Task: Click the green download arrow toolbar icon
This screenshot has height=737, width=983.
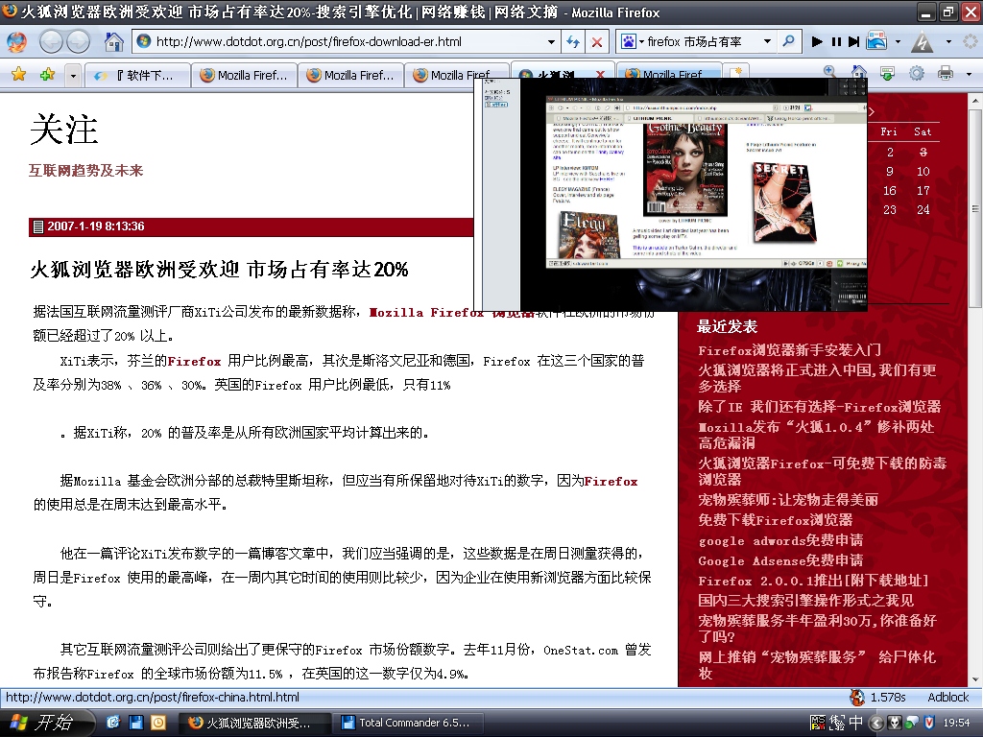Action: (887, 74)
